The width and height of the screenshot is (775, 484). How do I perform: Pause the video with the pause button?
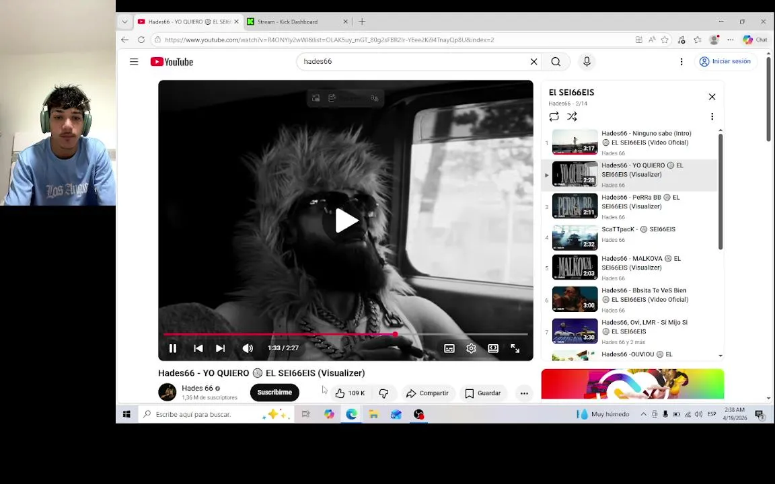[172, 348]
